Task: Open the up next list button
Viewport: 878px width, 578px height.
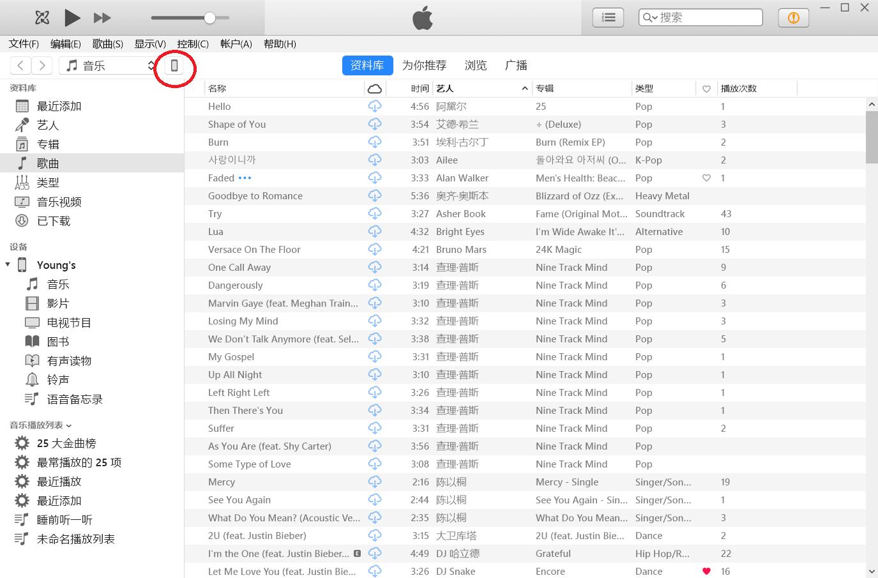Action: (608, 18)
